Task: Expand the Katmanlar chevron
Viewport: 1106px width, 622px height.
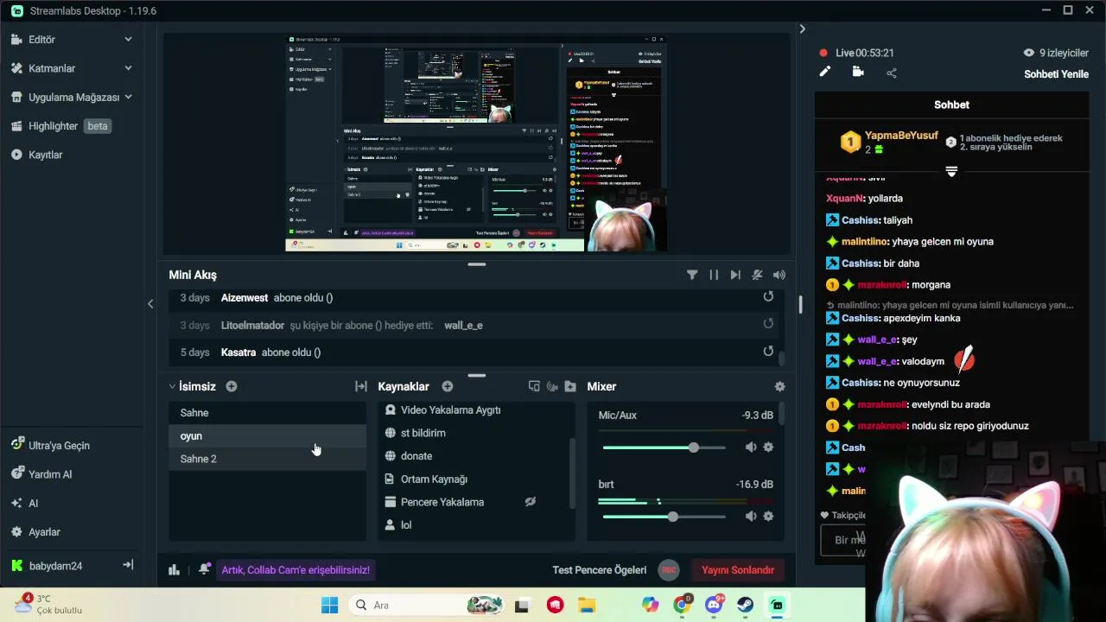Action: pos(128,68)
